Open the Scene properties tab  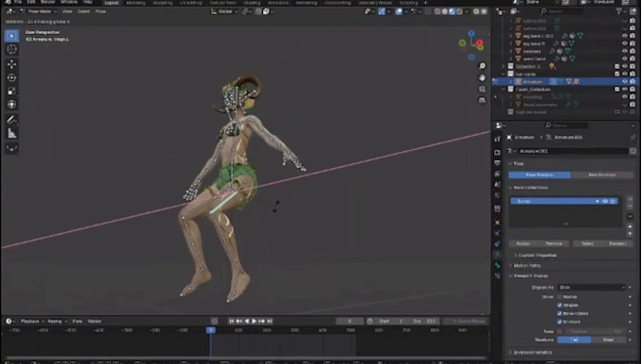(x=497, y=185)
